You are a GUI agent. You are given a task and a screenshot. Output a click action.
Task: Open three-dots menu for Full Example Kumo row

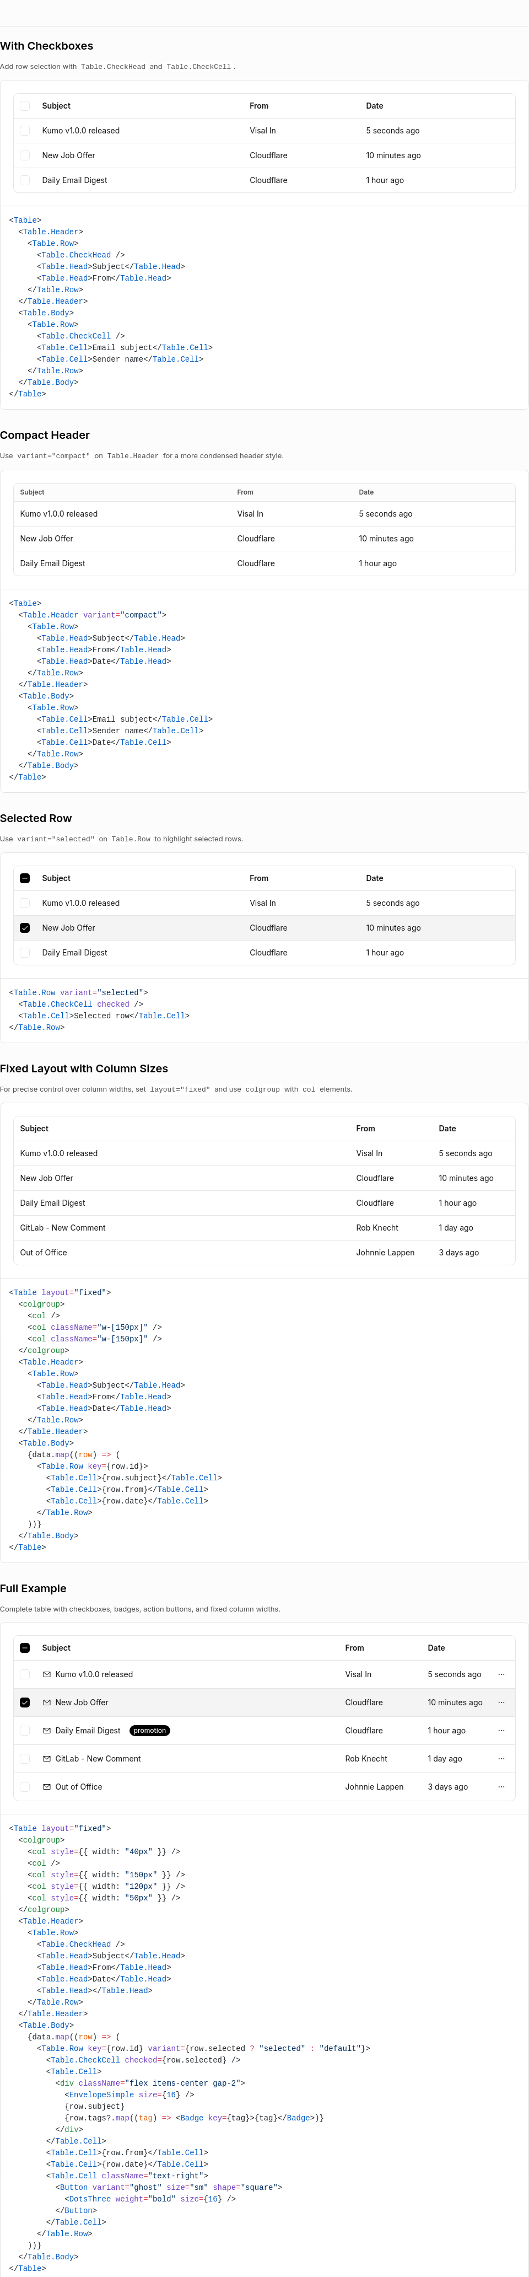[501, 1674]
